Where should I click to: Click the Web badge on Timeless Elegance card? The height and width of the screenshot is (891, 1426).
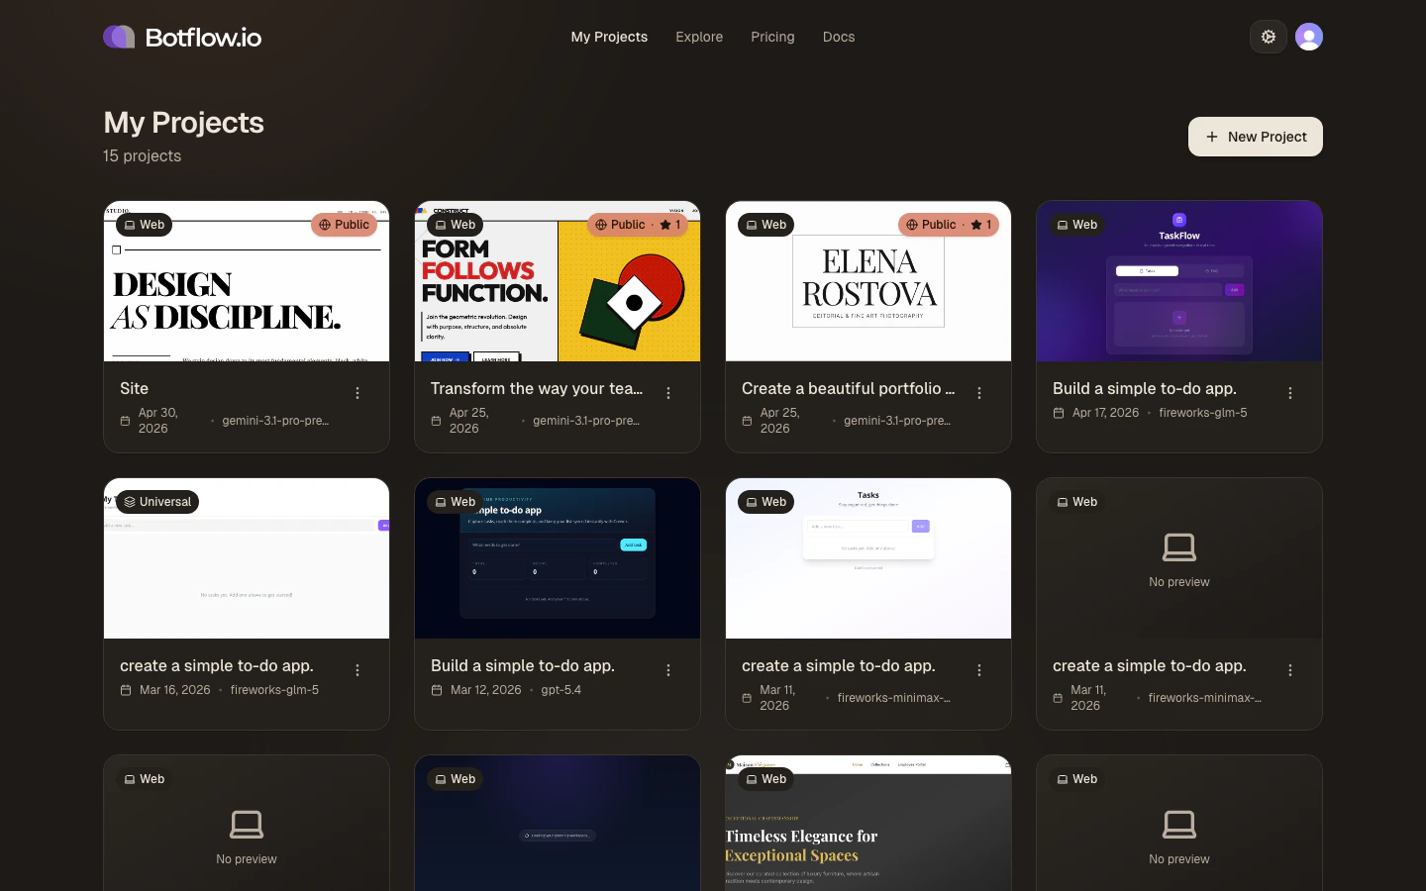(766, 779)
